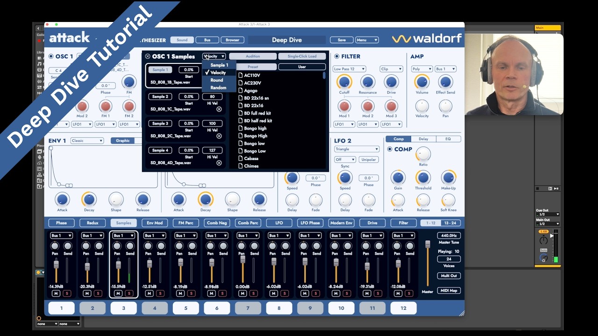The image size is (598, 336).
Task: Click the Soft Knee knob
Action: (448, 200)
